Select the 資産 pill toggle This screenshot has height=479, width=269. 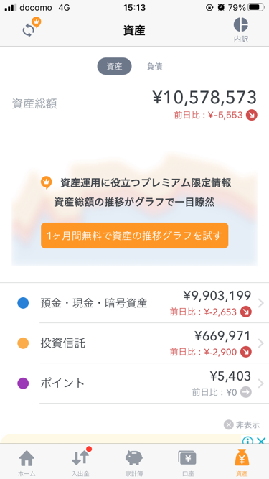(x=114, y=66)
